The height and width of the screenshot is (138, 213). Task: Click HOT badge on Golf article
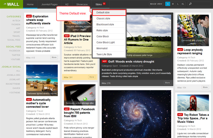tap(104, 61)
